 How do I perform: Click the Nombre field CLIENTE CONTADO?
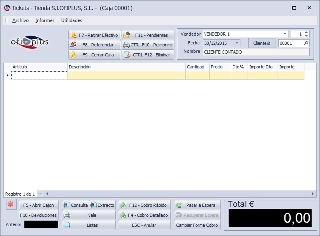click(x=256, y=52)
